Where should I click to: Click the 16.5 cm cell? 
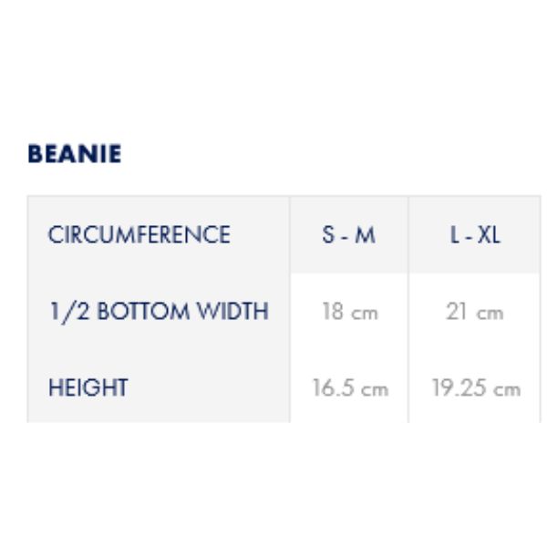[x=349, y=388]
